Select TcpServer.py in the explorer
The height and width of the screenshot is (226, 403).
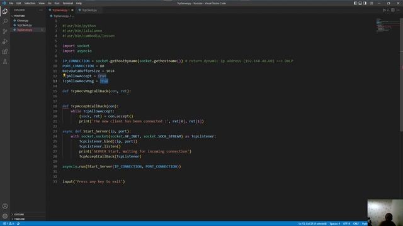(x=25, y=30)
